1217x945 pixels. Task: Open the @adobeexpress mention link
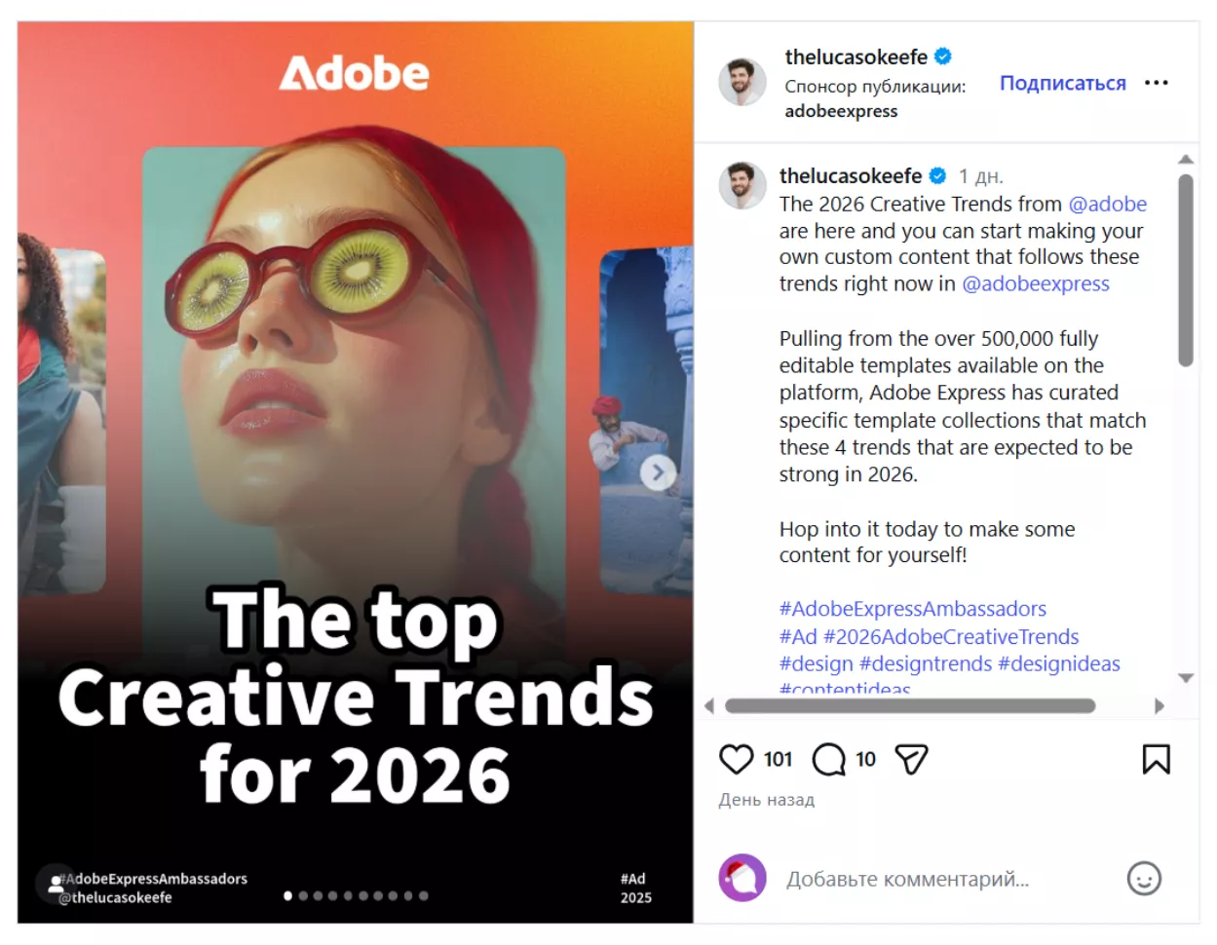1036,283
